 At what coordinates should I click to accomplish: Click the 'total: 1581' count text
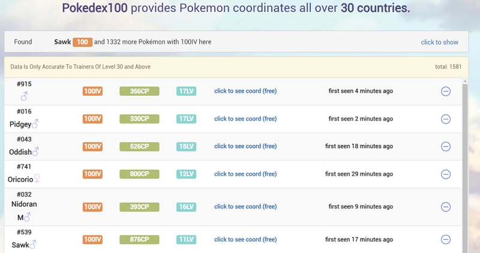tap(448, 67)
